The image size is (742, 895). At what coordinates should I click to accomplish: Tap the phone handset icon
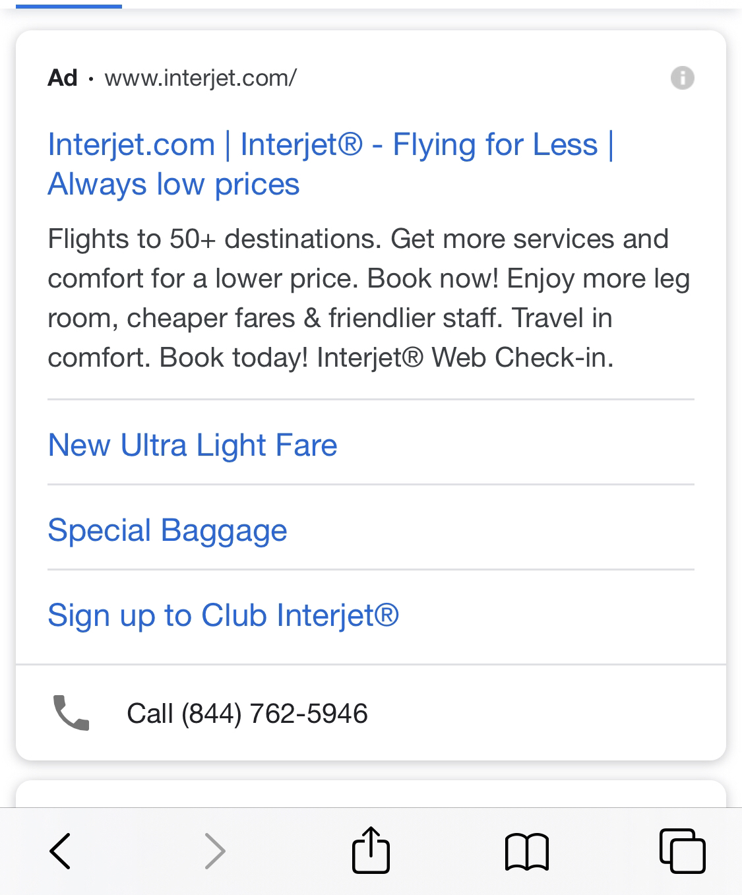(x=71, y=713)
